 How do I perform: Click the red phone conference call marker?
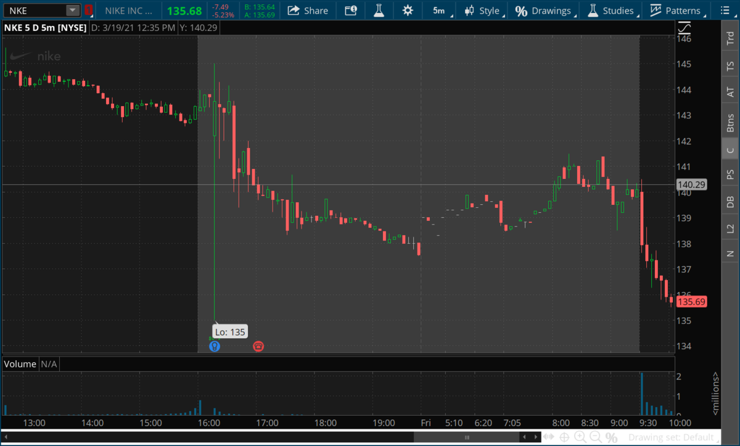(258, 347)
